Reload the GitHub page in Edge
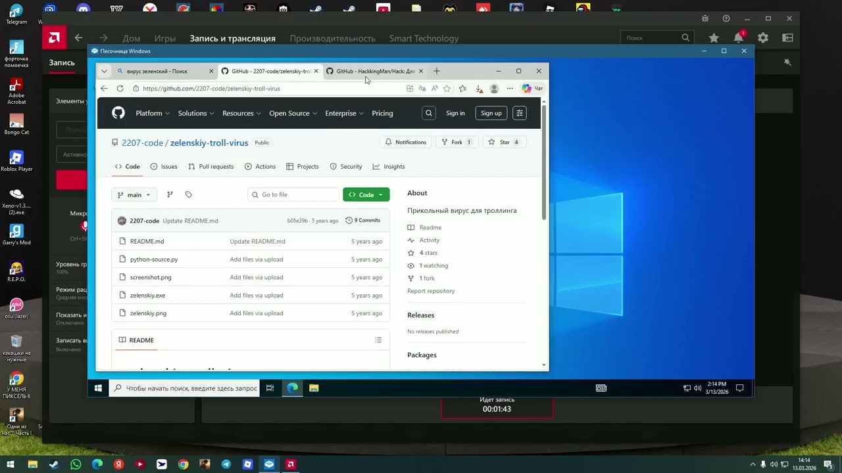This screenshot has height=473, width=842. tap(120, 89)
